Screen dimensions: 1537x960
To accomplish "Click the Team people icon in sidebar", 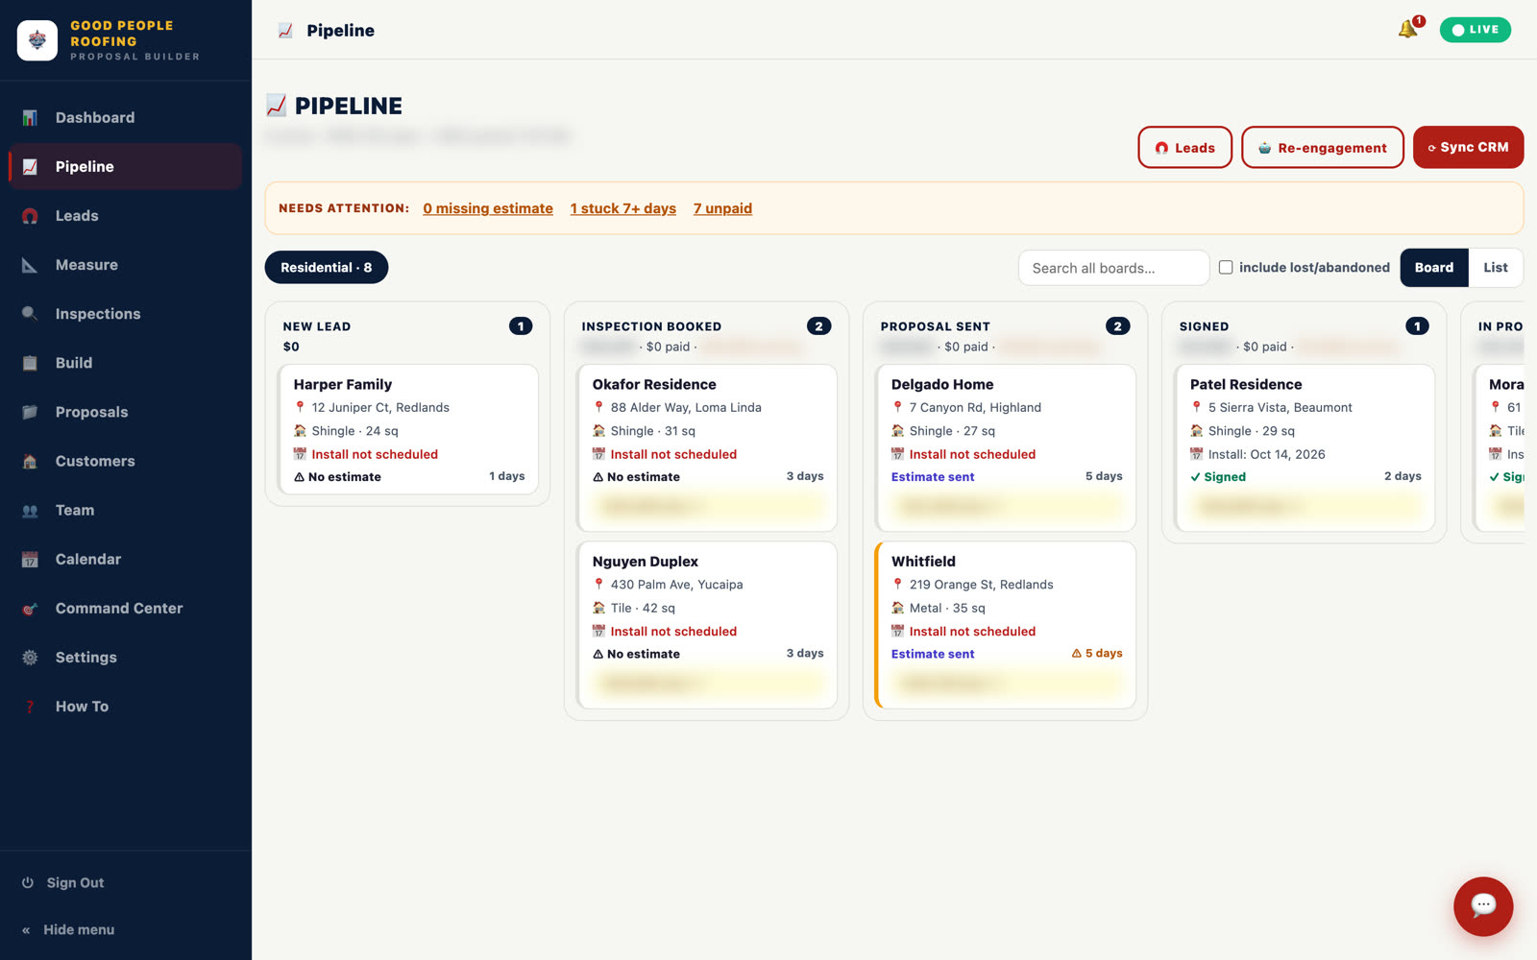I will [30, 511].
